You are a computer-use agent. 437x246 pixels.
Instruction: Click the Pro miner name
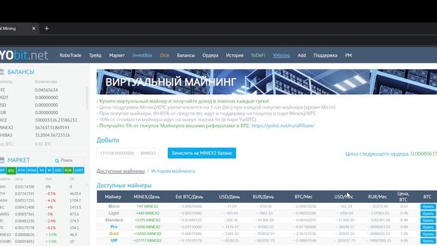coord(114,227)
